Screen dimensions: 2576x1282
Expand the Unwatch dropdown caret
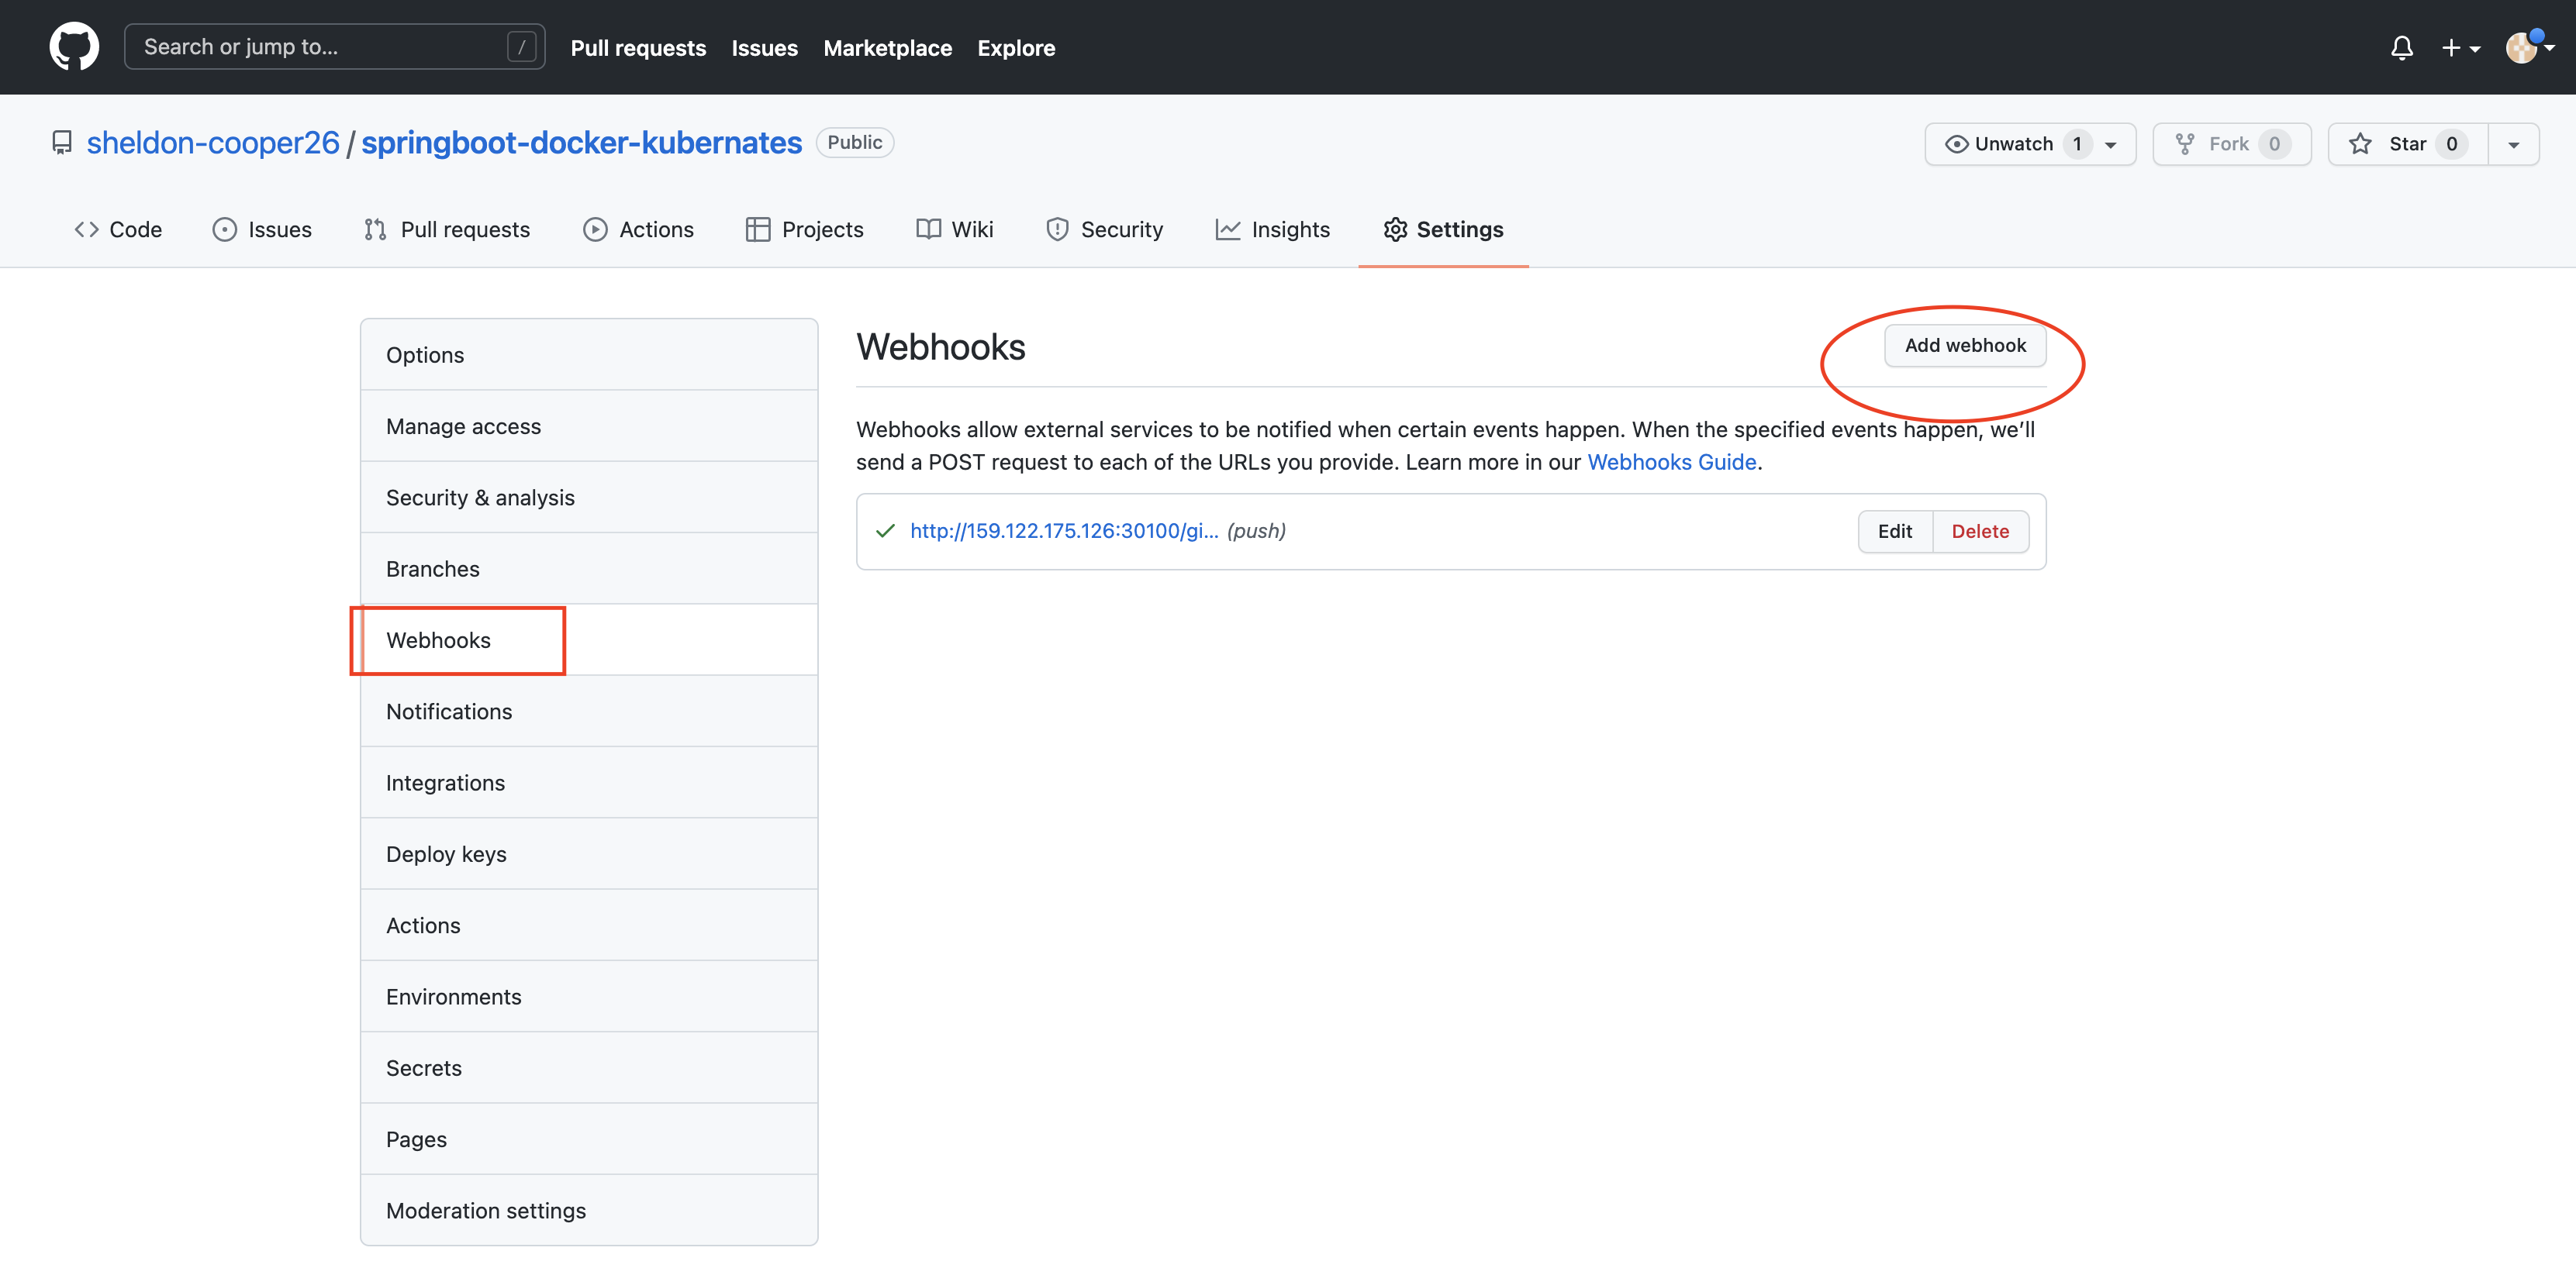(2110, 145)
